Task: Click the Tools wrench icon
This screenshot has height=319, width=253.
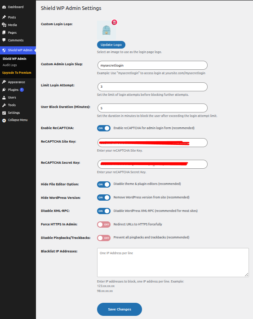Action: pyautogui.click(x=4, y=105)
